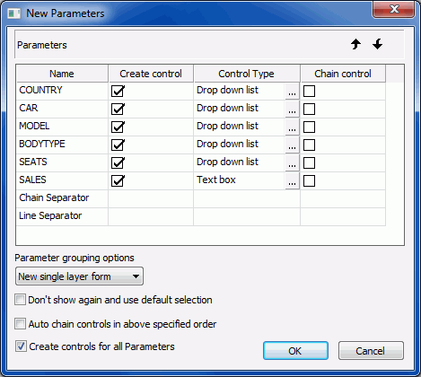
Task: Uncheck Create control for COUNTRY
Action: (118, 92)
